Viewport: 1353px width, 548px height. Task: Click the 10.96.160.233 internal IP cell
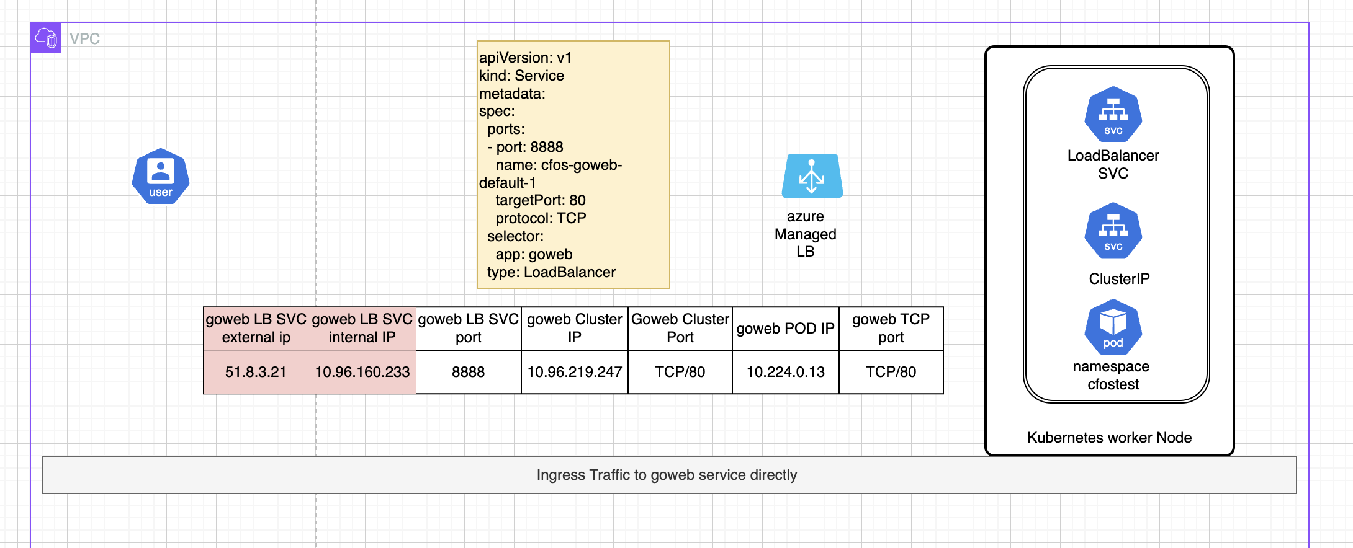pyautogui.click(x=362, y=372)
